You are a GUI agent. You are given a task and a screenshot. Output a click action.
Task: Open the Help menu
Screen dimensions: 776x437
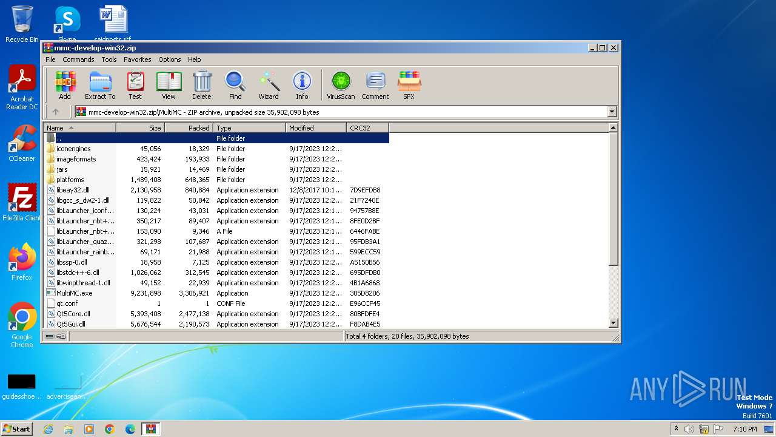[x=194, y=59]
